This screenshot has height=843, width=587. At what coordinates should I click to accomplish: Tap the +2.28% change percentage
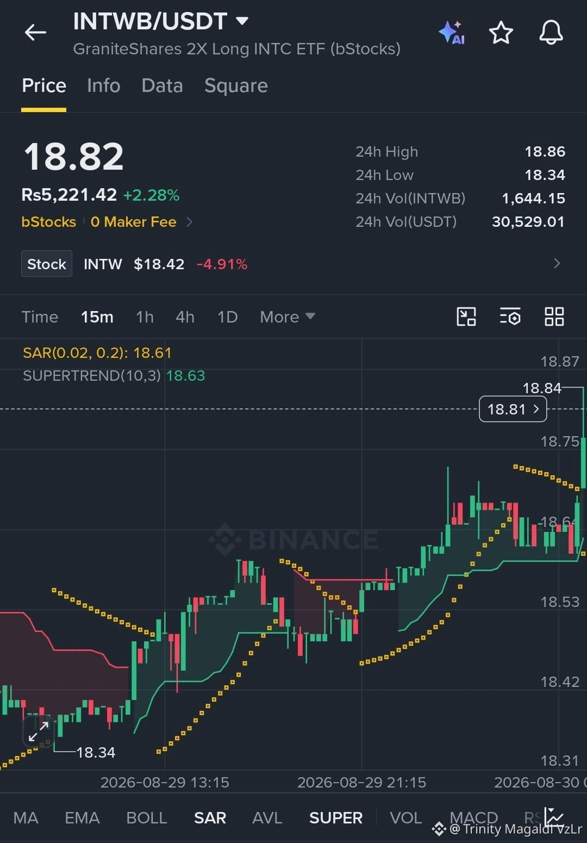coord(151,195)
